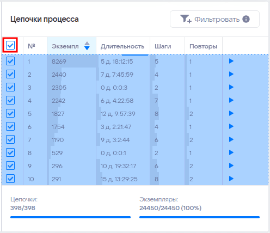This screenshot has height=233, width=270.
Task: Click the 24450/24450 (100%) value
Action: tap(170, 208)
